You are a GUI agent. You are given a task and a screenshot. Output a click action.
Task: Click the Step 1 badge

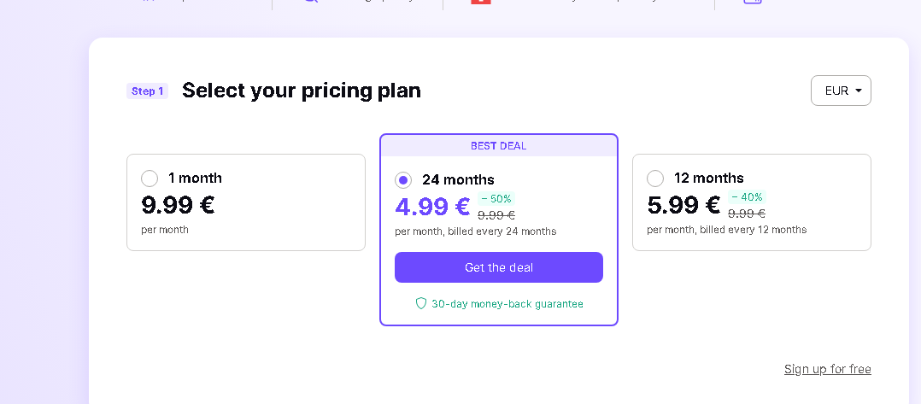tap(148, 91)
